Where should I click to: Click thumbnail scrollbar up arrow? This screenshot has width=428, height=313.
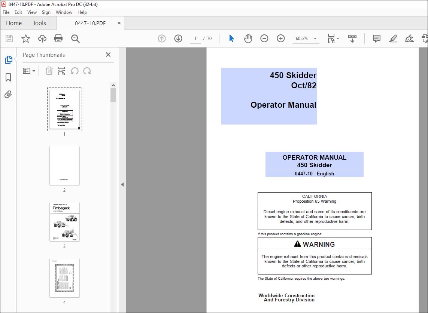113,85
